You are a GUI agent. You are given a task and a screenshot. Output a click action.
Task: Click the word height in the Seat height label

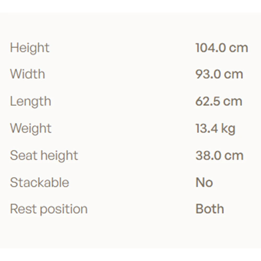pyautogui.click(x=59, y=156)
